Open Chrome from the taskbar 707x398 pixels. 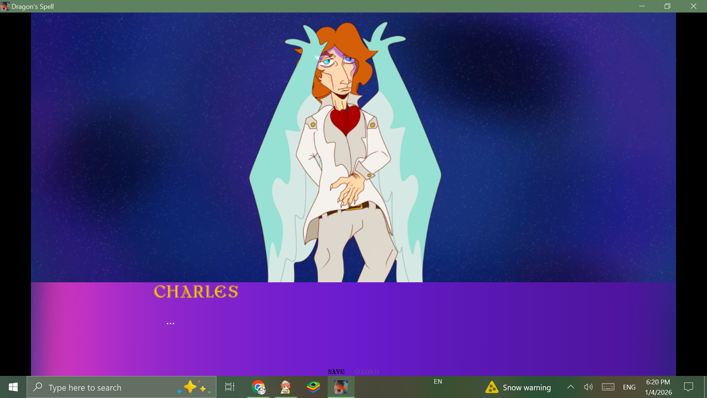click(258, 387)
